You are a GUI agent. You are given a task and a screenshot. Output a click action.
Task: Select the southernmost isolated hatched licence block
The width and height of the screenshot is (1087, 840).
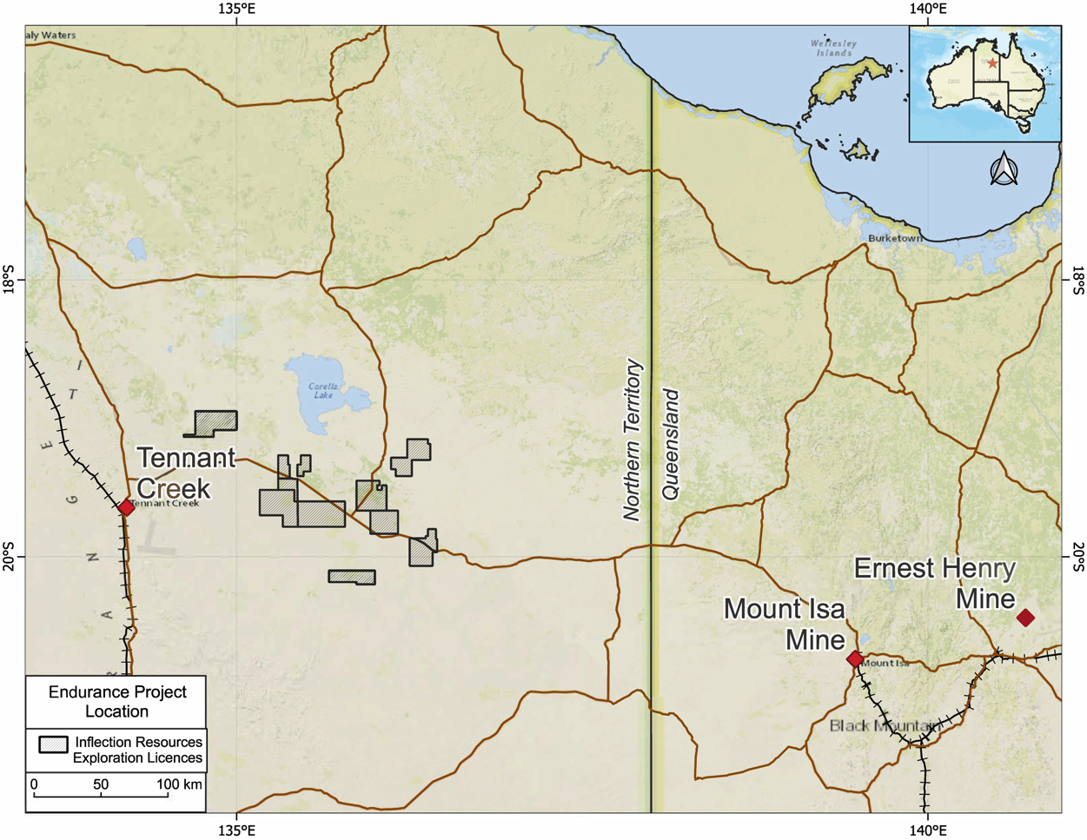tap(352, 577)
